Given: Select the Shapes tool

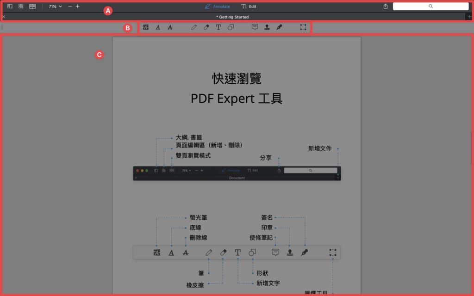Looking at the screenshot, I should pyautogui.click(x=231, y=27).
